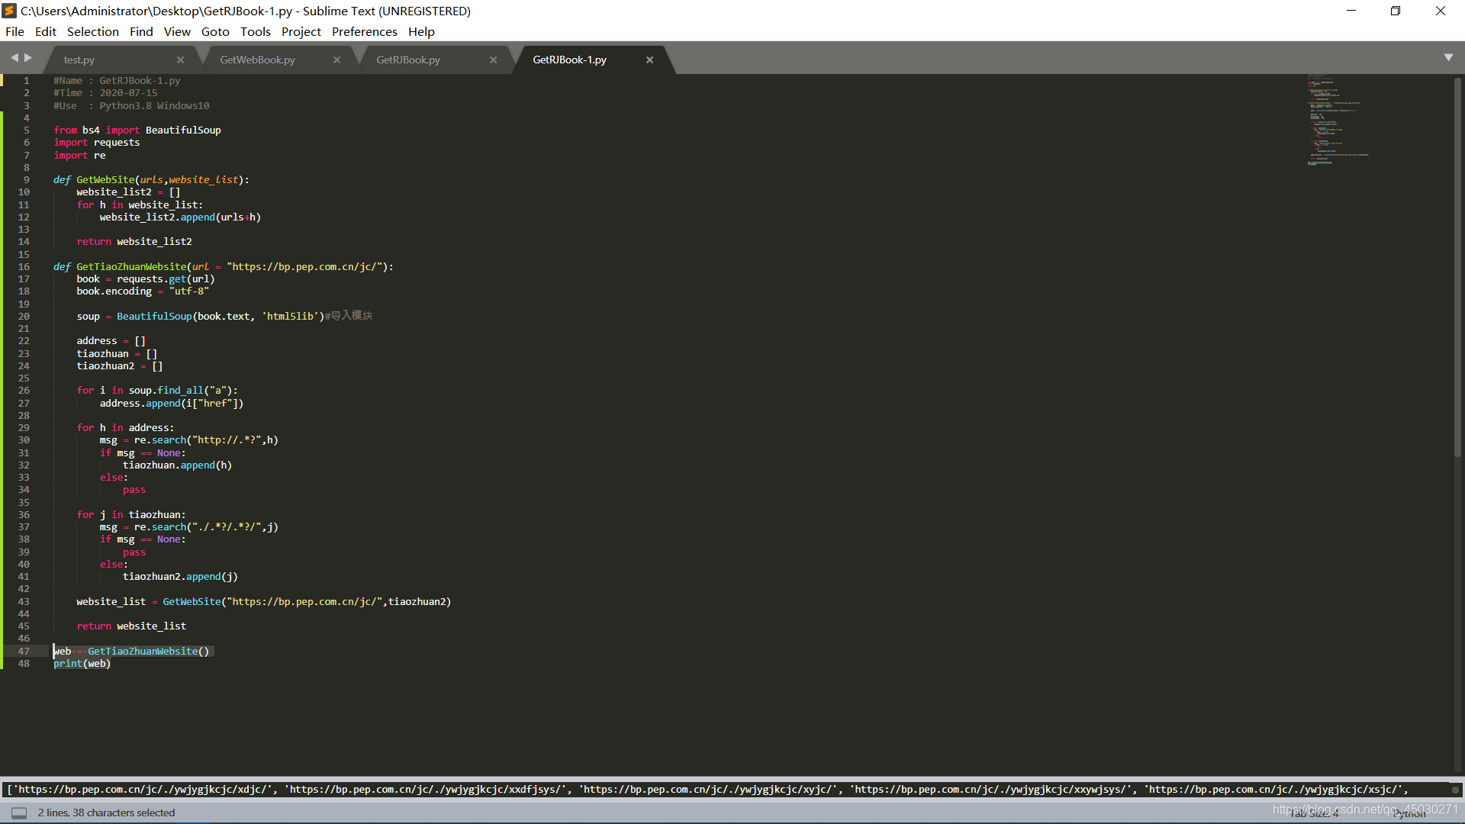This screenshot has width=1465, height=824.
Task: Change the Tab Size setting in status bar
Action: (x=1314, y=813)
